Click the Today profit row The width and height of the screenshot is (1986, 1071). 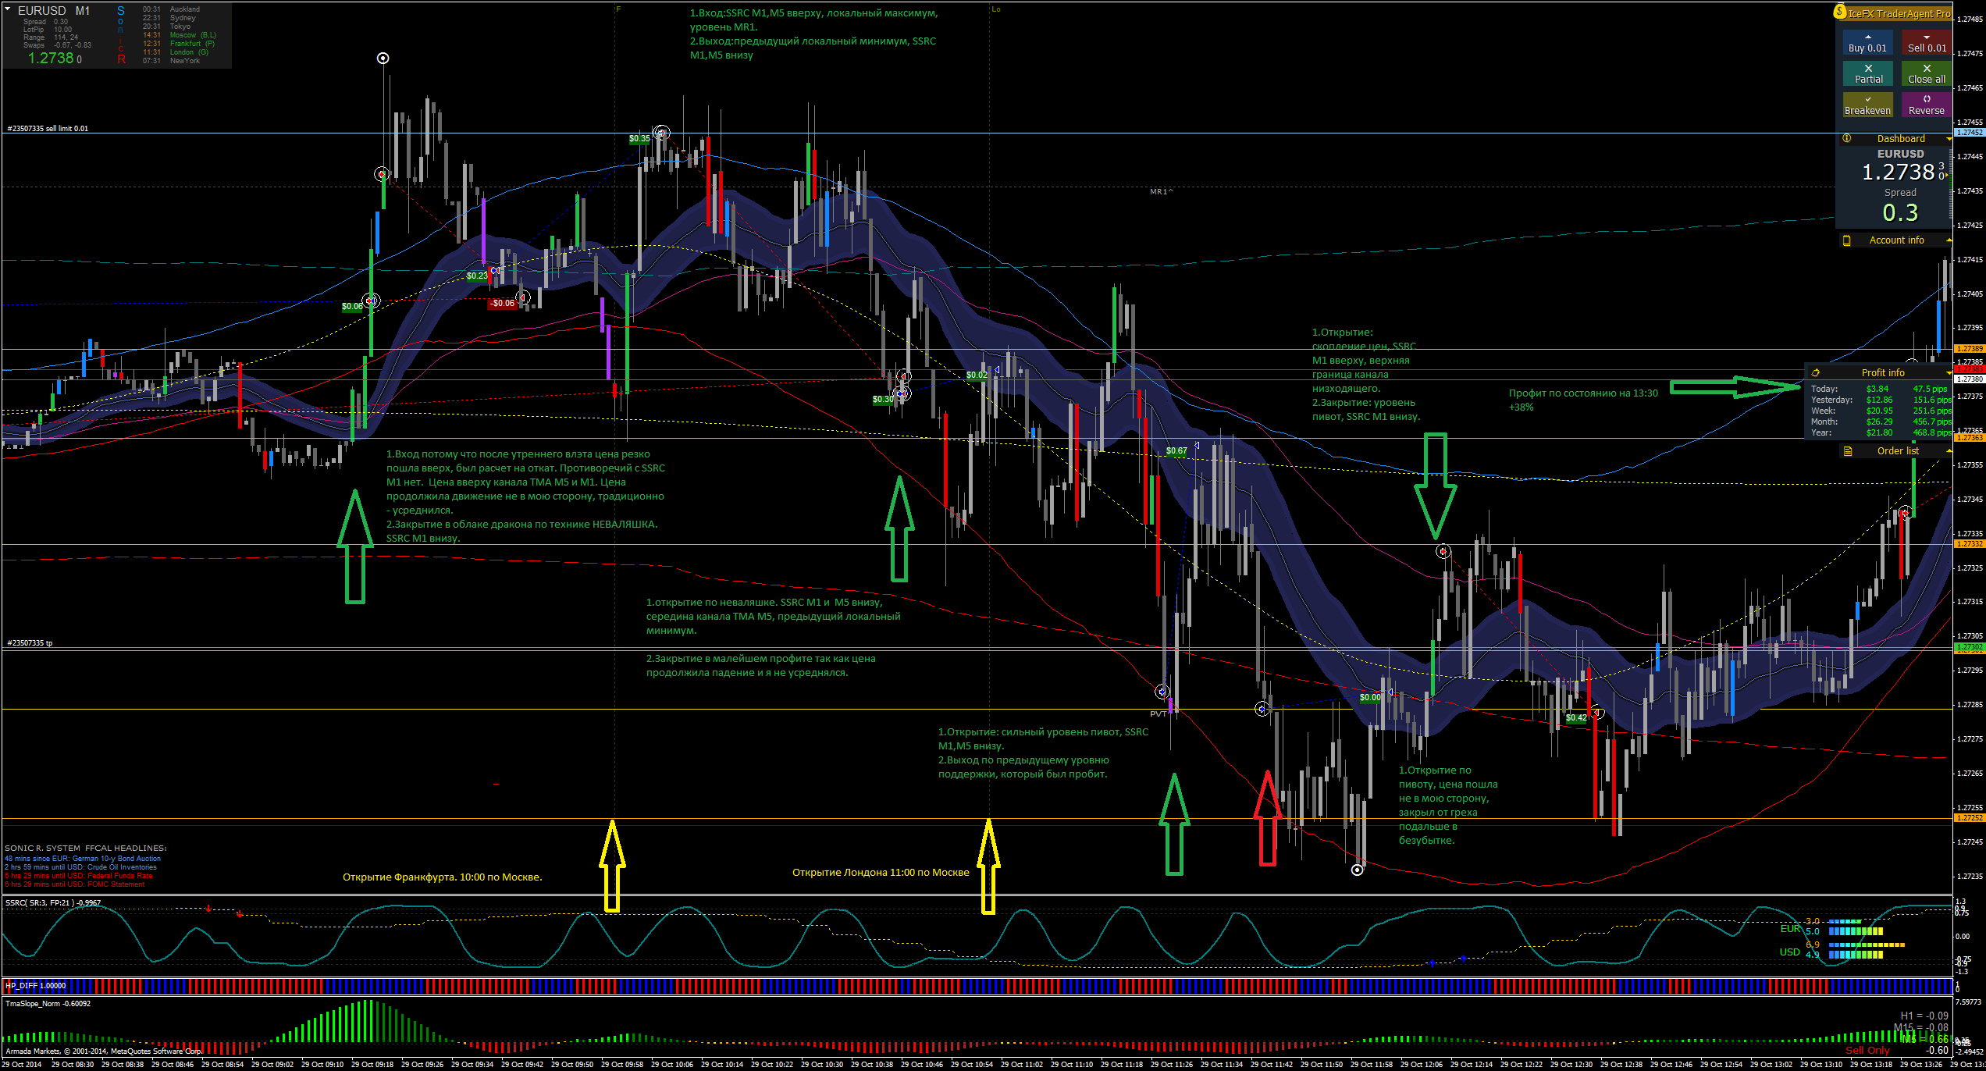point(1881,389)
